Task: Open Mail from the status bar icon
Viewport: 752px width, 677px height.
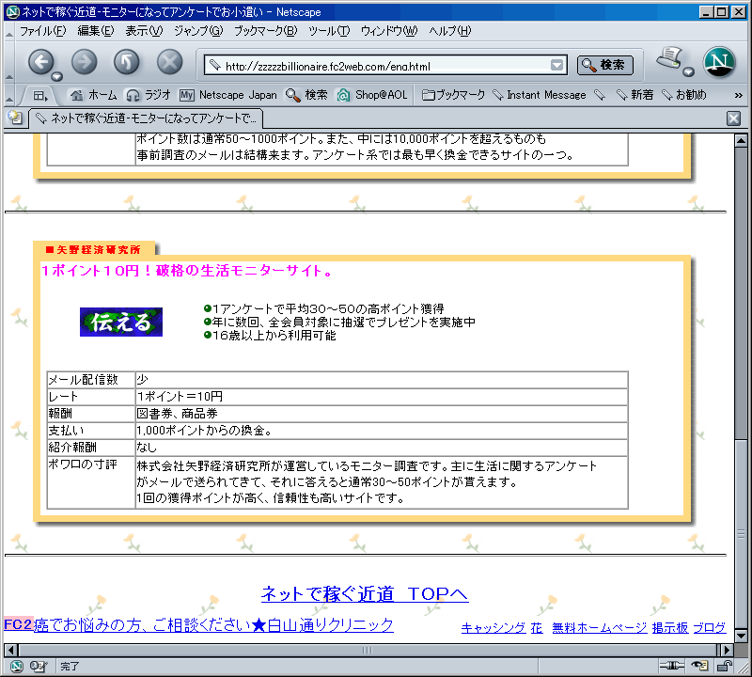Action: click(38, 667)
